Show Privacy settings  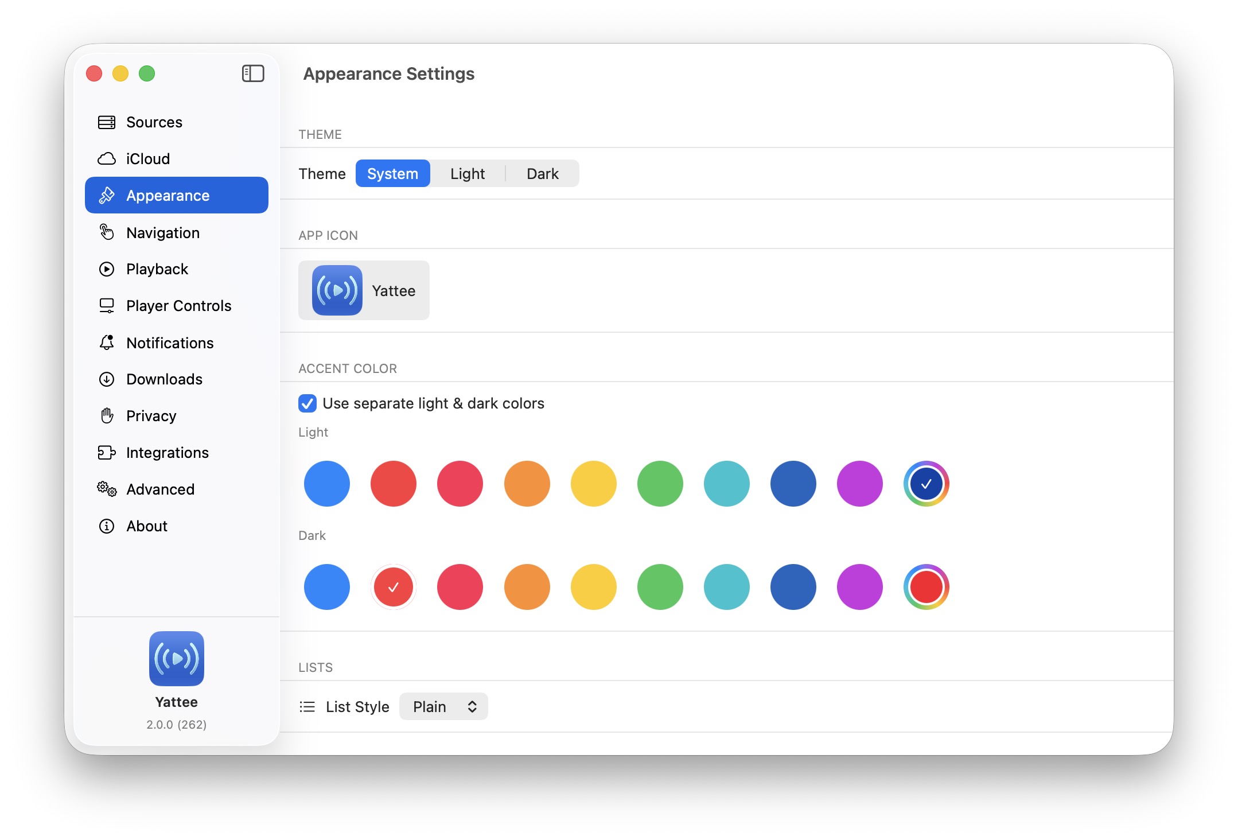177,416
